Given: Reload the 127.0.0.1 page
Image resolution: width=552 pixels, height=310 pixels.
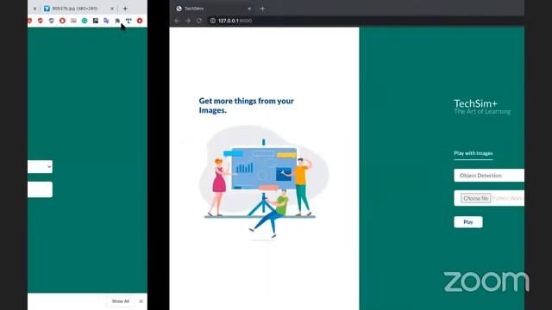Looking at the screenshot, I should click(x=199, y=21).
